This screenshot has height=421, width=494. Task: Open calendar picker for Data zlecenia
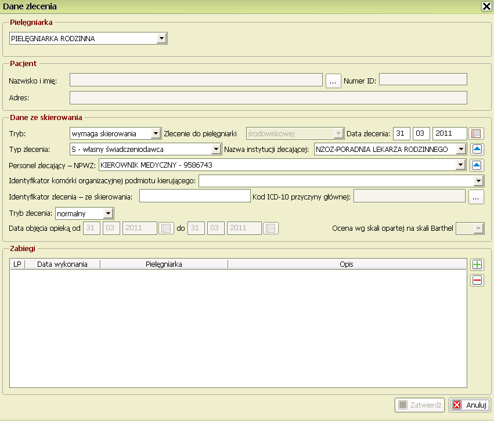pos(476,133)
